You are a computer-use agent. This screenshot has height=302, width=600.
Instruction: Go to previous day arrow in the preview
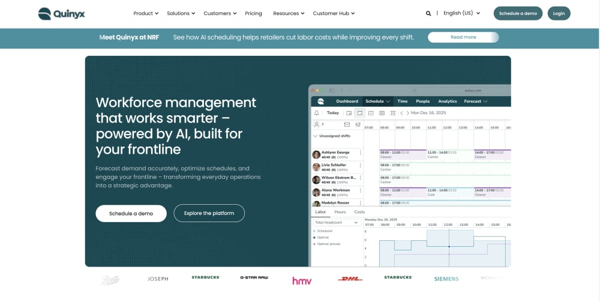coord(401,113)
